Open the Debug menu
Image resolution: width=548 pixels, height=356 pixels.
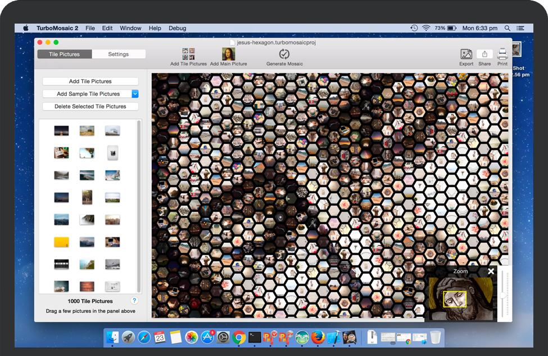[x=177, y=28]
